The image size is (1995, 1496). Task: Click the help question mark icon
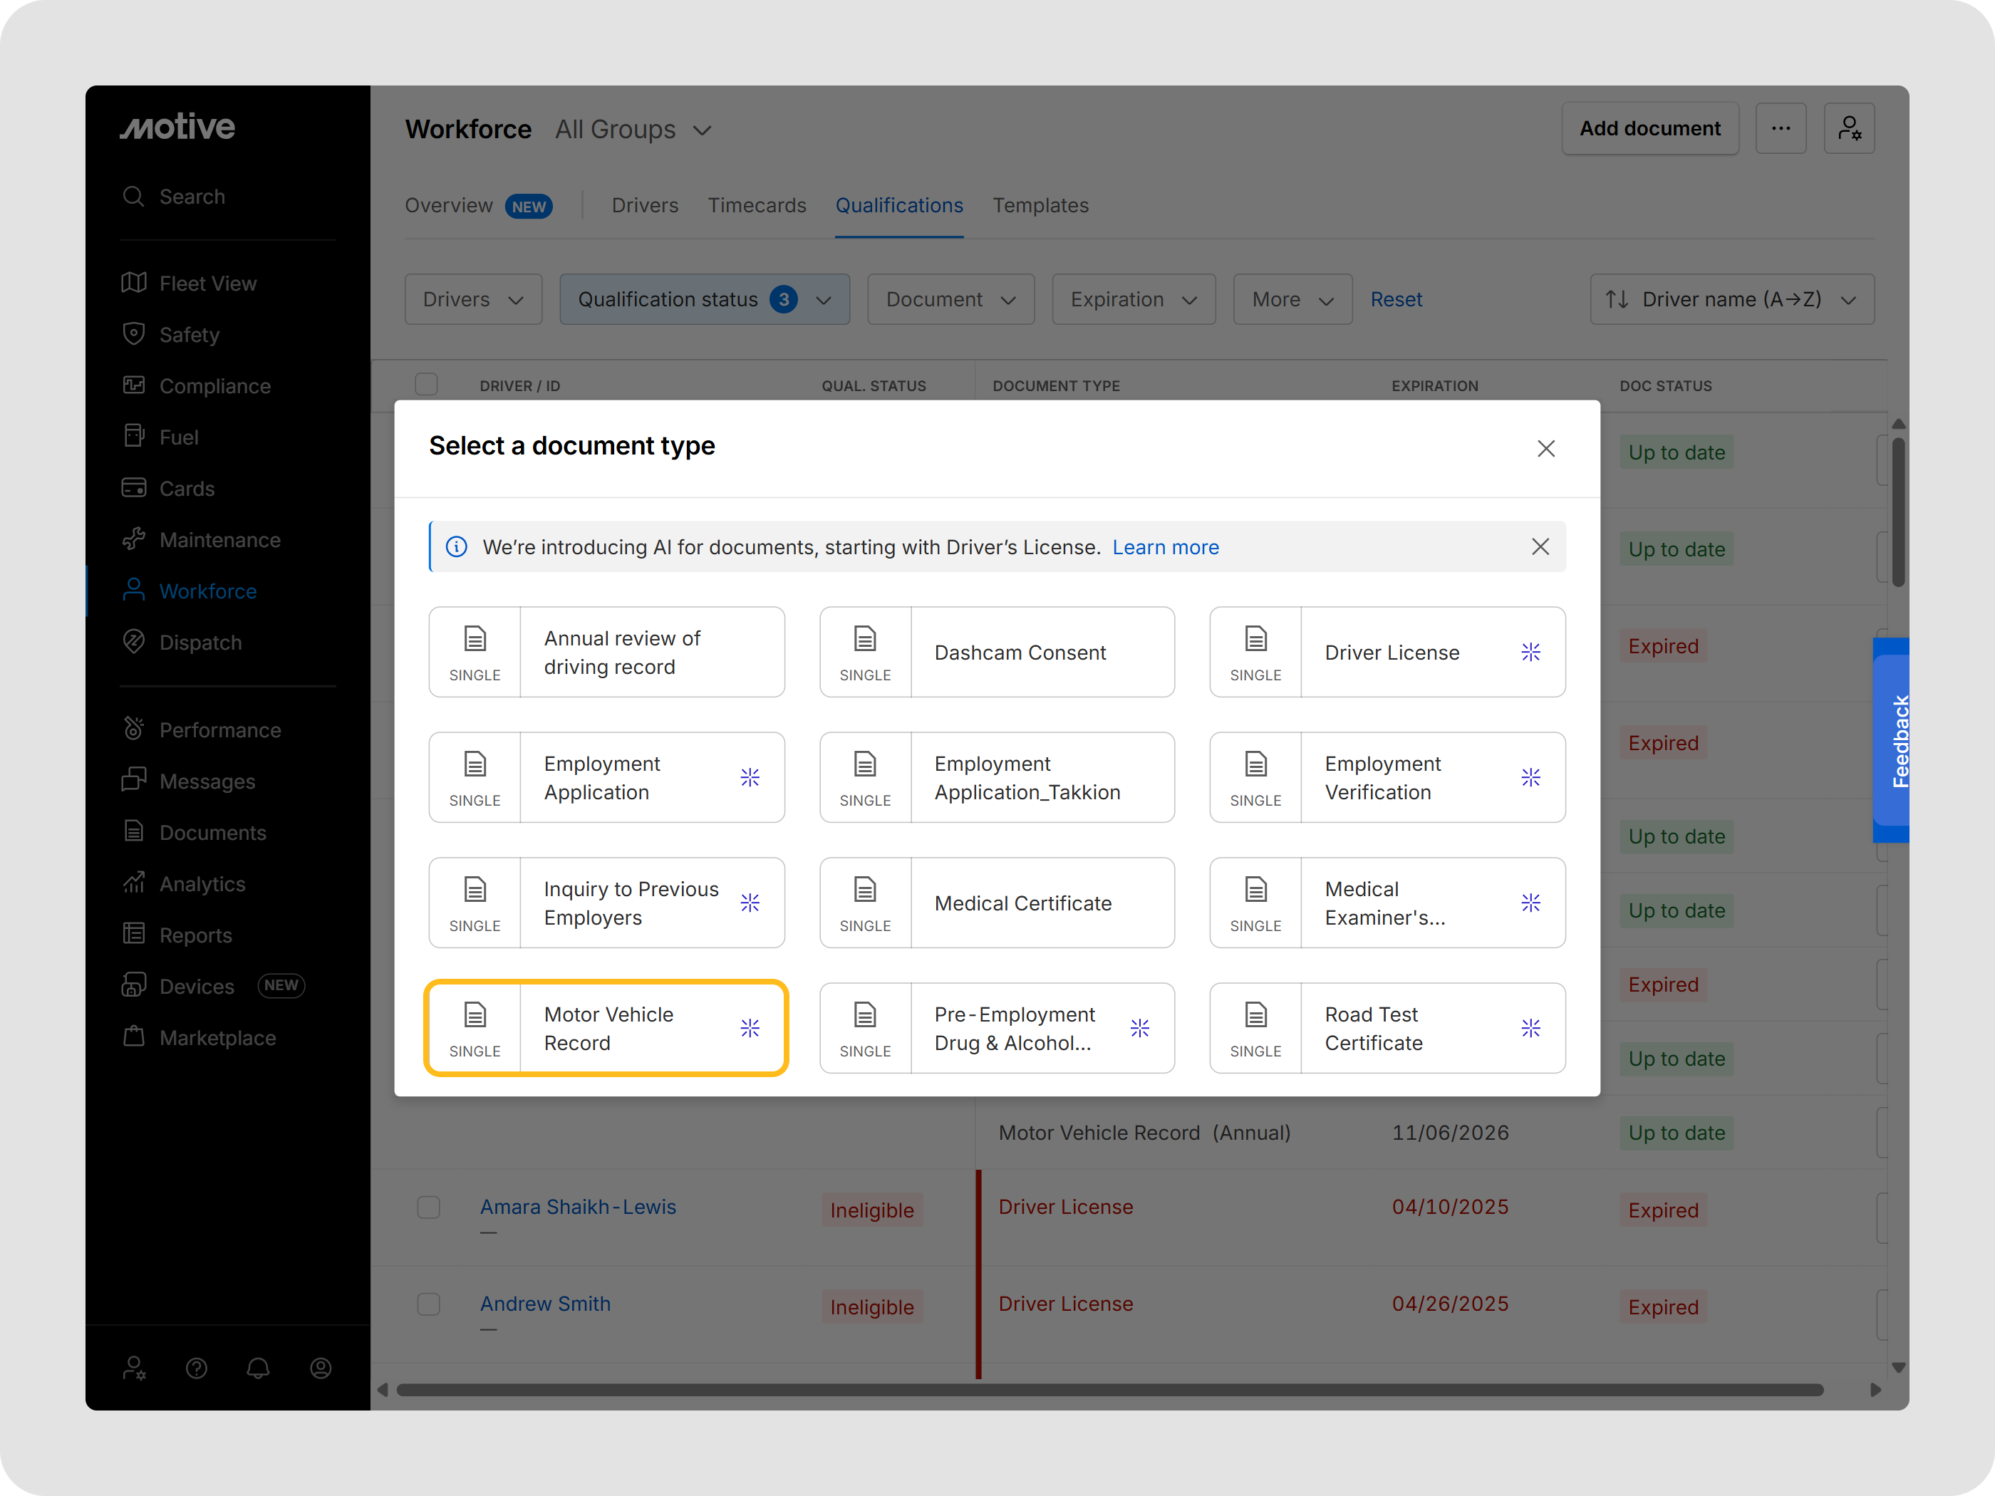(197, 1368)
